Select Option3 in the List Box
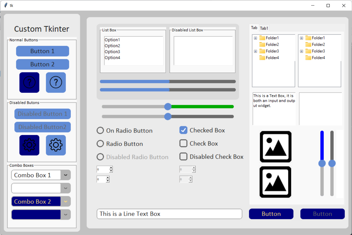 click(x=112, y=51)
